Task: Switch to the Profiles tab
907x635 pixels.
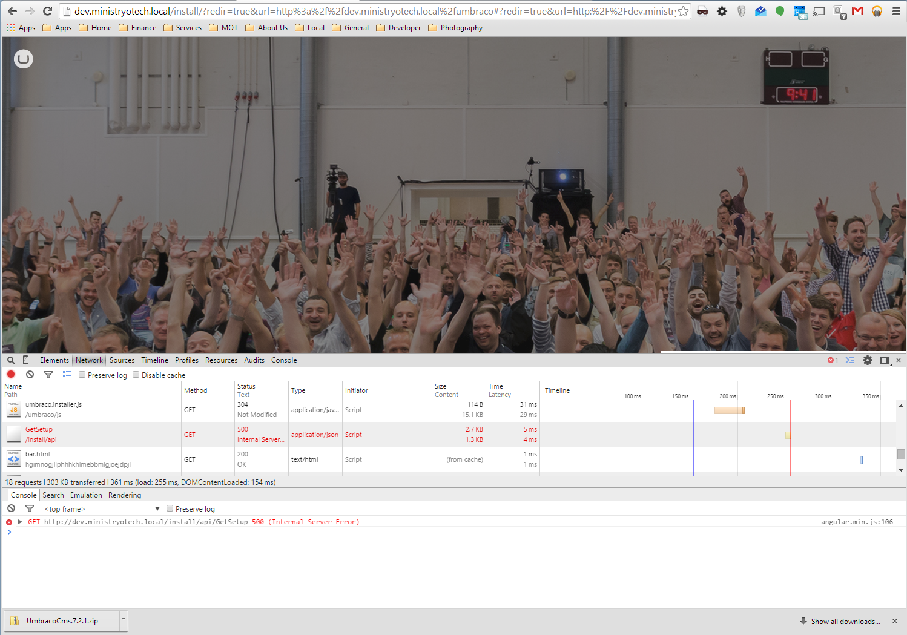Action: (186, 360)
